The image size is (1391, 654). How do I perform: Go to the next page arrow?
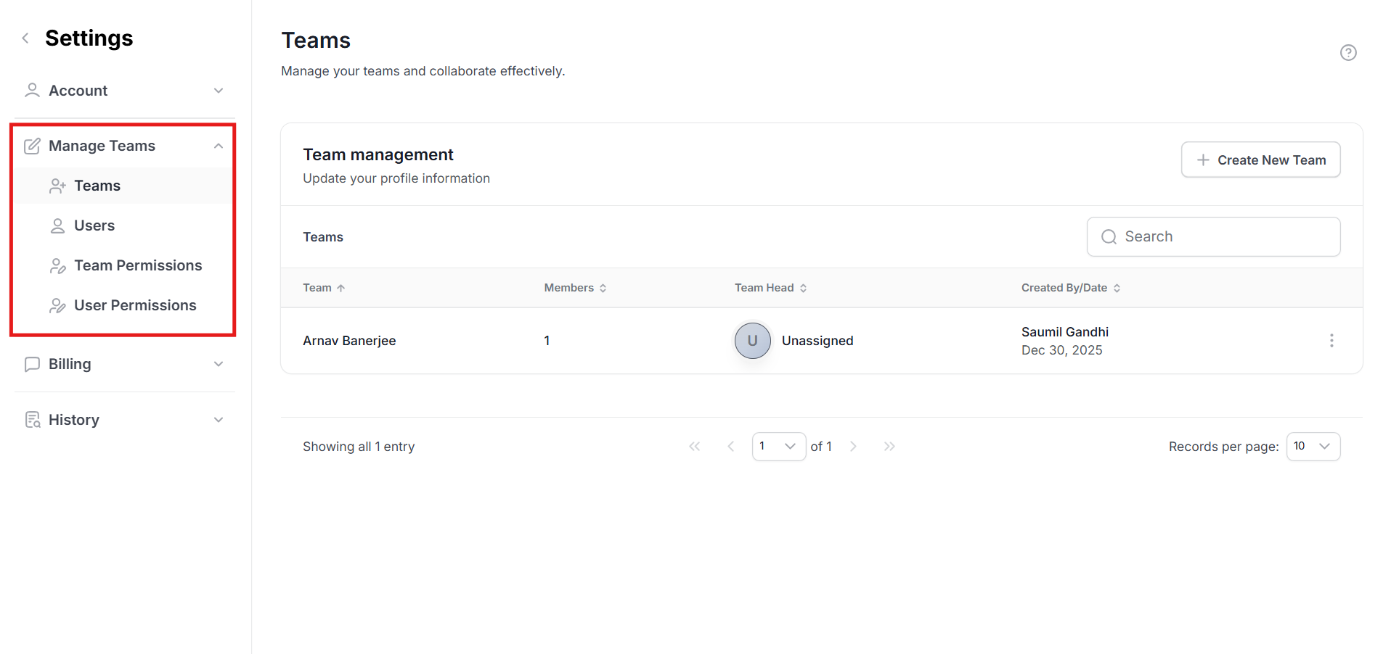tap(853, 447)
